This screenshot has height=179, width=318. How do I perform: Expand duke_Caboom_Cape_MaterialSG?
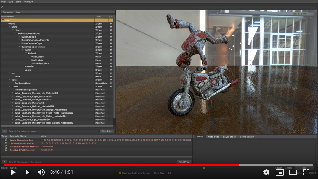tap(13, 96)
